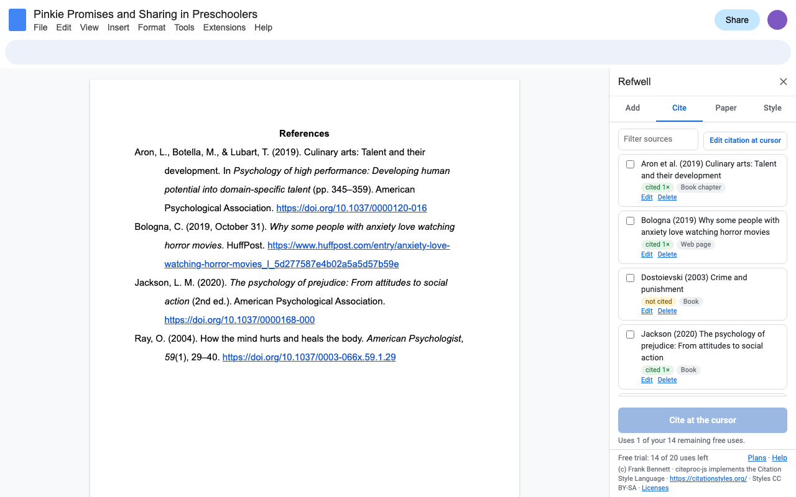Switch to the Paper tab in Refwell

[x=726, y=108]
